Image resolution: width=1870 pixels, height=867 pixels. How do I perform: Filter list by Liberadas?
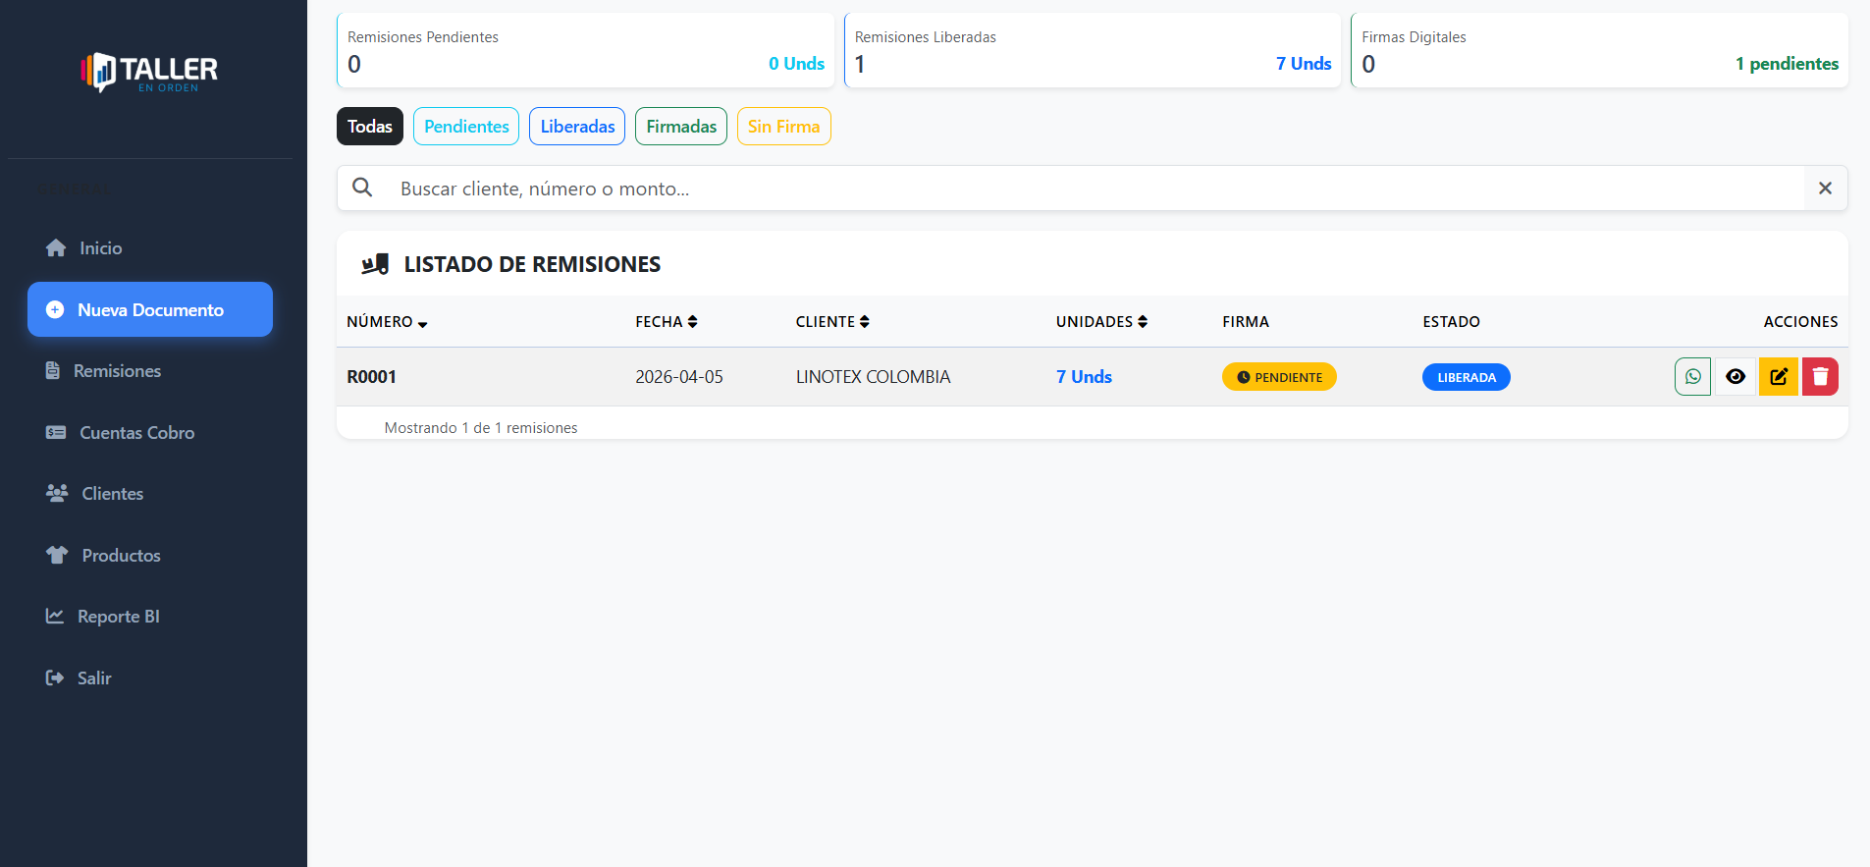coord(577,127)
